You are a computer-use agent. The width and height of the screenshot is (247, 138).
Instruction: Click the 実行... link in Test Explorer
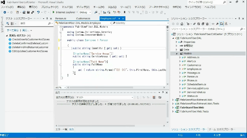[26, 30]
